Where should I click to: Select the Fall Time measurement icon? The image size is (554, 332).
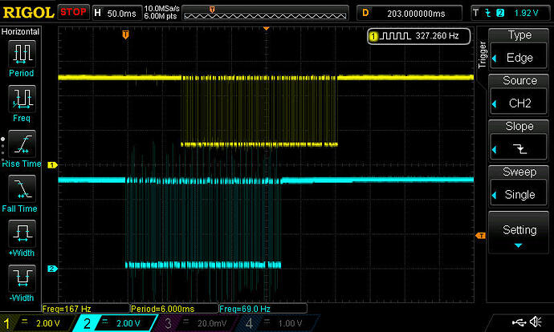(22, 188)
